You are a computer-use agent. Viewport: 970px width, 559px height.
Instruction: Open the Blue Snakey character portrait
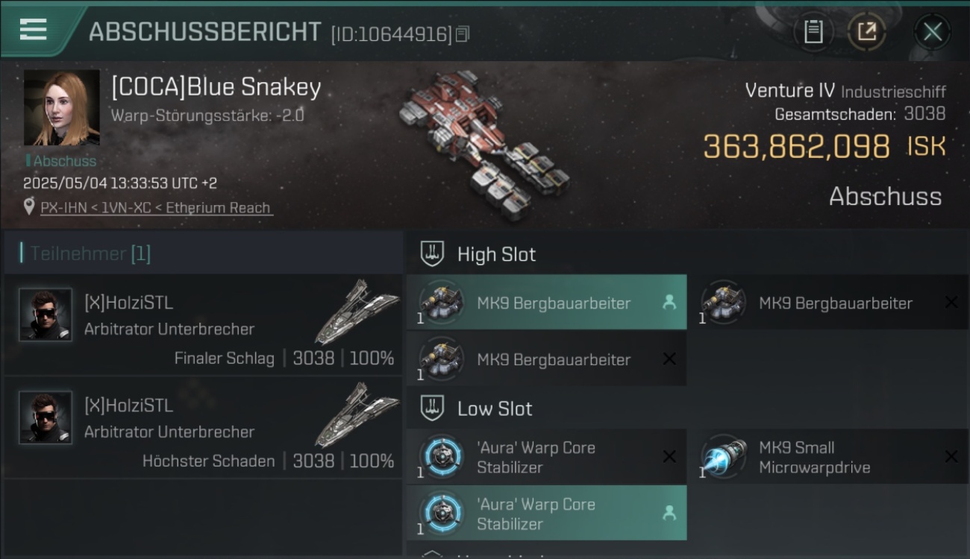coord(62,107)
